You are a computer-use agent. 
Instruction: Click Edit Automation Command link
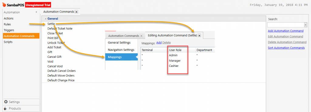(285, 36)
